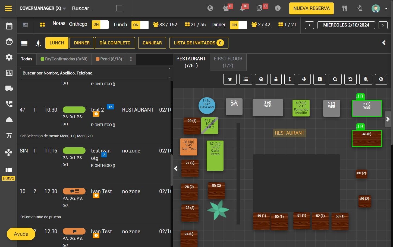Click the reset rotation arrow icon

[350, 79]
